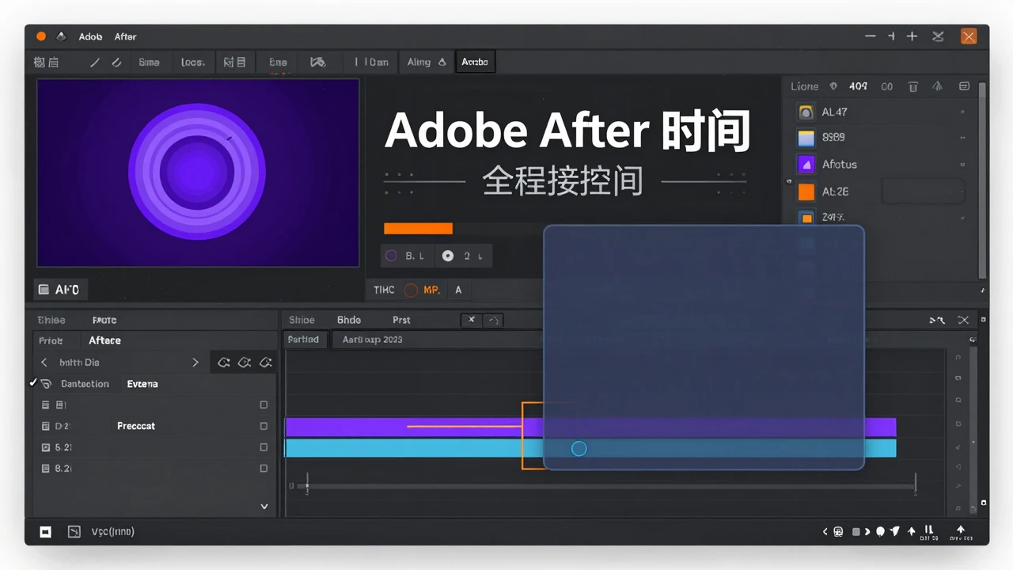Go forward with the right chevron after 'bultth Dis'
Image resolution: width=1013 pixels, height=570 pixels.
(195, 363)
